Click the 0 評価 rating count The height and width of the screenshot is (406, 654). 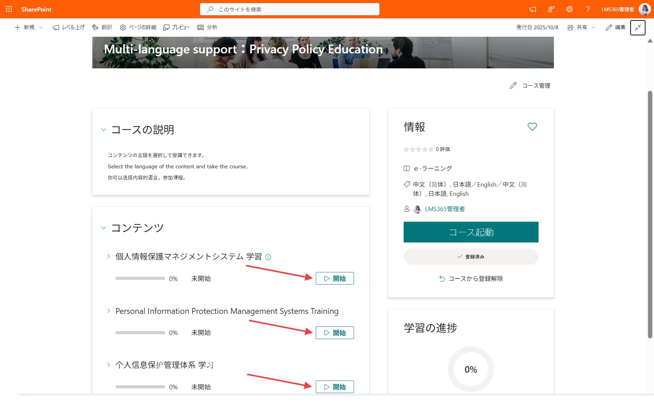pos(443,149)
